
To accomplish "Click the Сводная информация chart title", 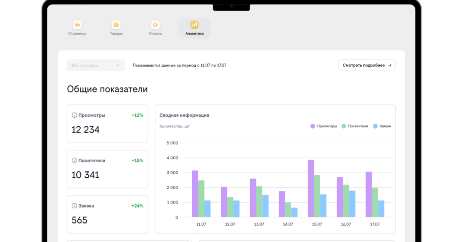I will [184, 115].
